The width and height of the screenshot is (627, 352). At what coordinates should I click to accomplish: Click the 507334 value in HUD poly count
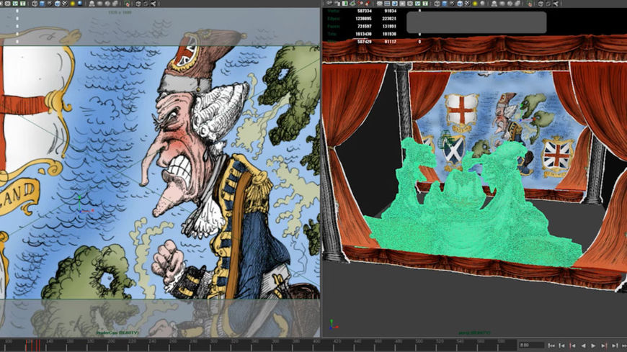coord(364,12)
